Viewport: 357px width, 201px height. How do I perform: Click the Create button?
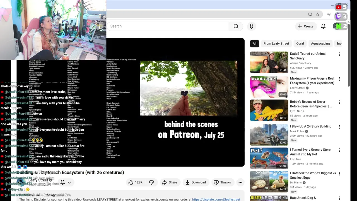click(305, 26)
